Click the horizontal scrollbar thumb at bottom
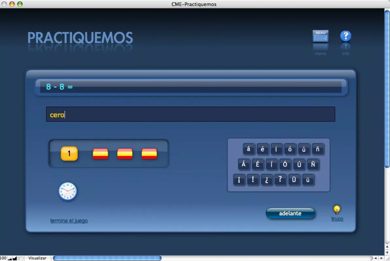Screen dimensions: 390x261 point(107,258)
